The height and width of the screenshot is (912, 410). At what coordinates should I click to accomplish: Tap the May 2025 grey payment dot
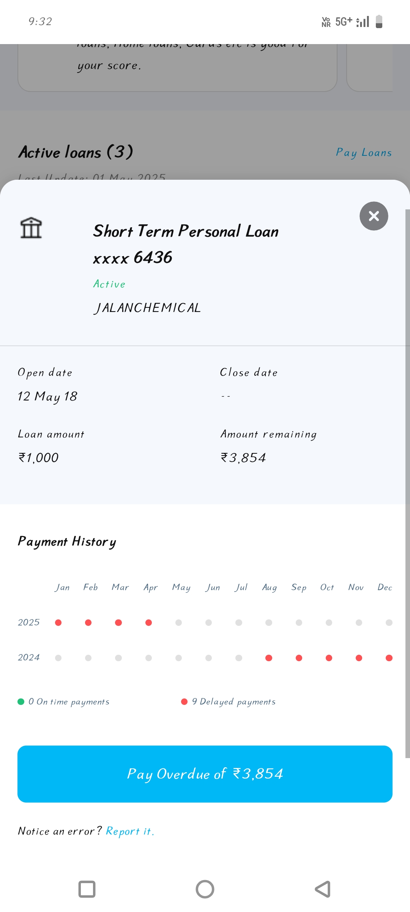[178, 622]
